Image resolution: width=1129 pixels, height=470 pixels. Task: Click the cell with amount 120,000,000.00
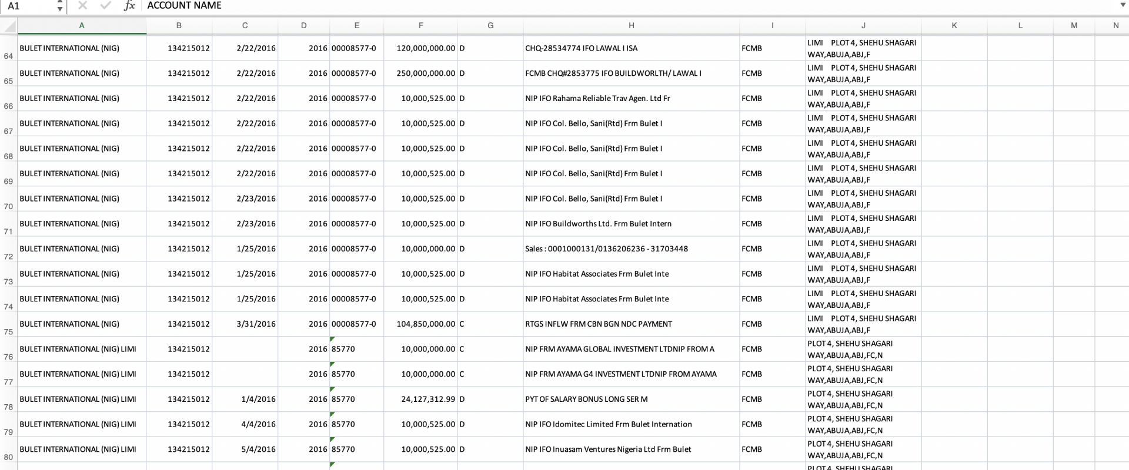tap(420, 48)
